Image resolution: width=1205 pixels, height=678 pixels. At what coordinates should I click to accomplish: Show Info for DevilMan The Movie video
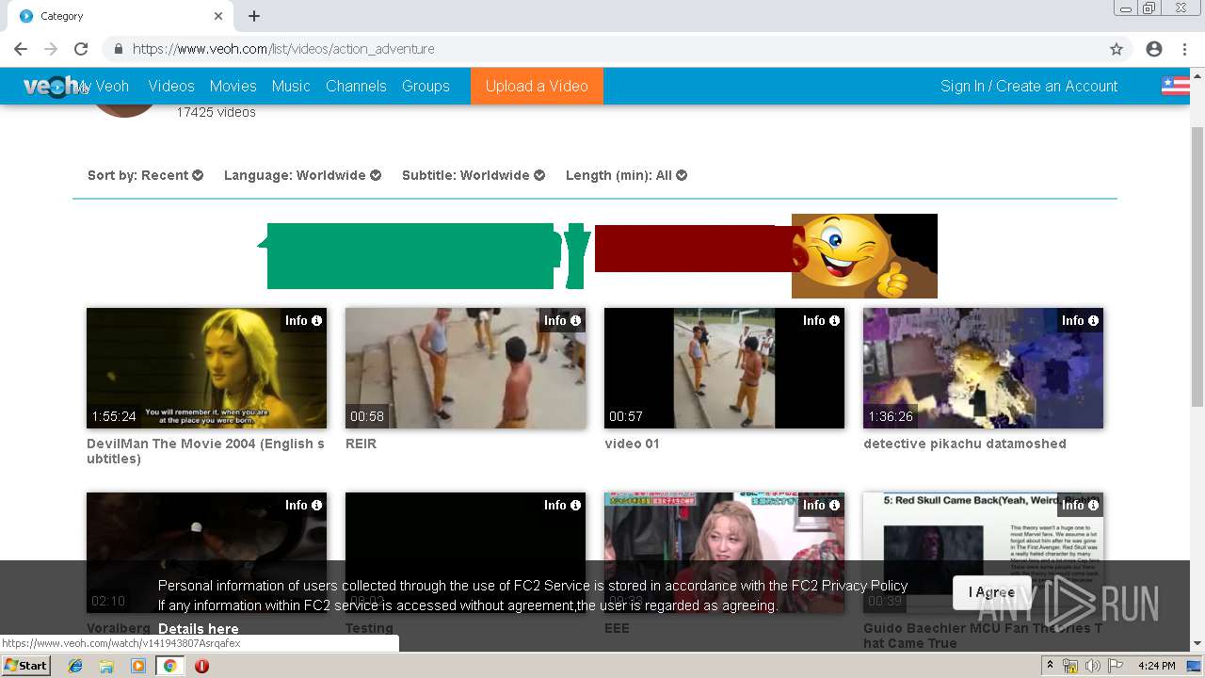click(x=303, y=320)
